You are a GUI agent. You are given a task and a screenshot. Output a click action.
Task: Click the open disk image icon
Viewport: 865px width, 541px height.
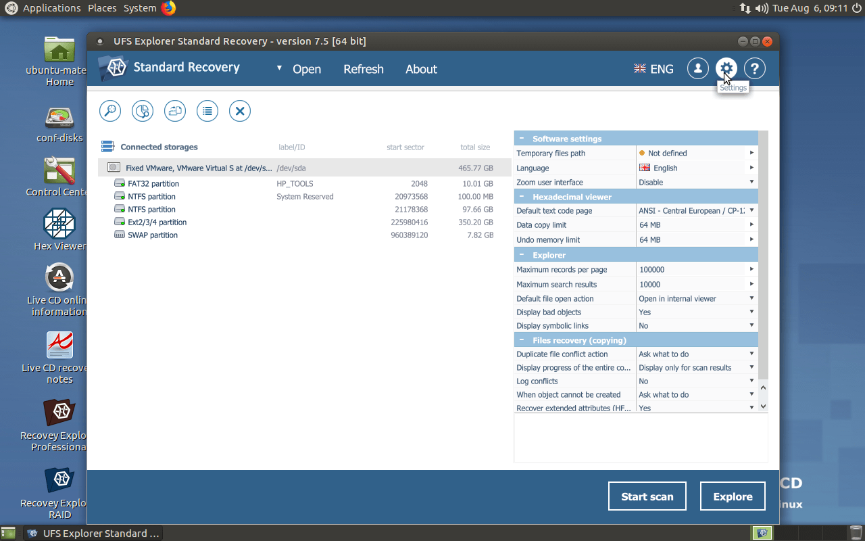[175, 111]
